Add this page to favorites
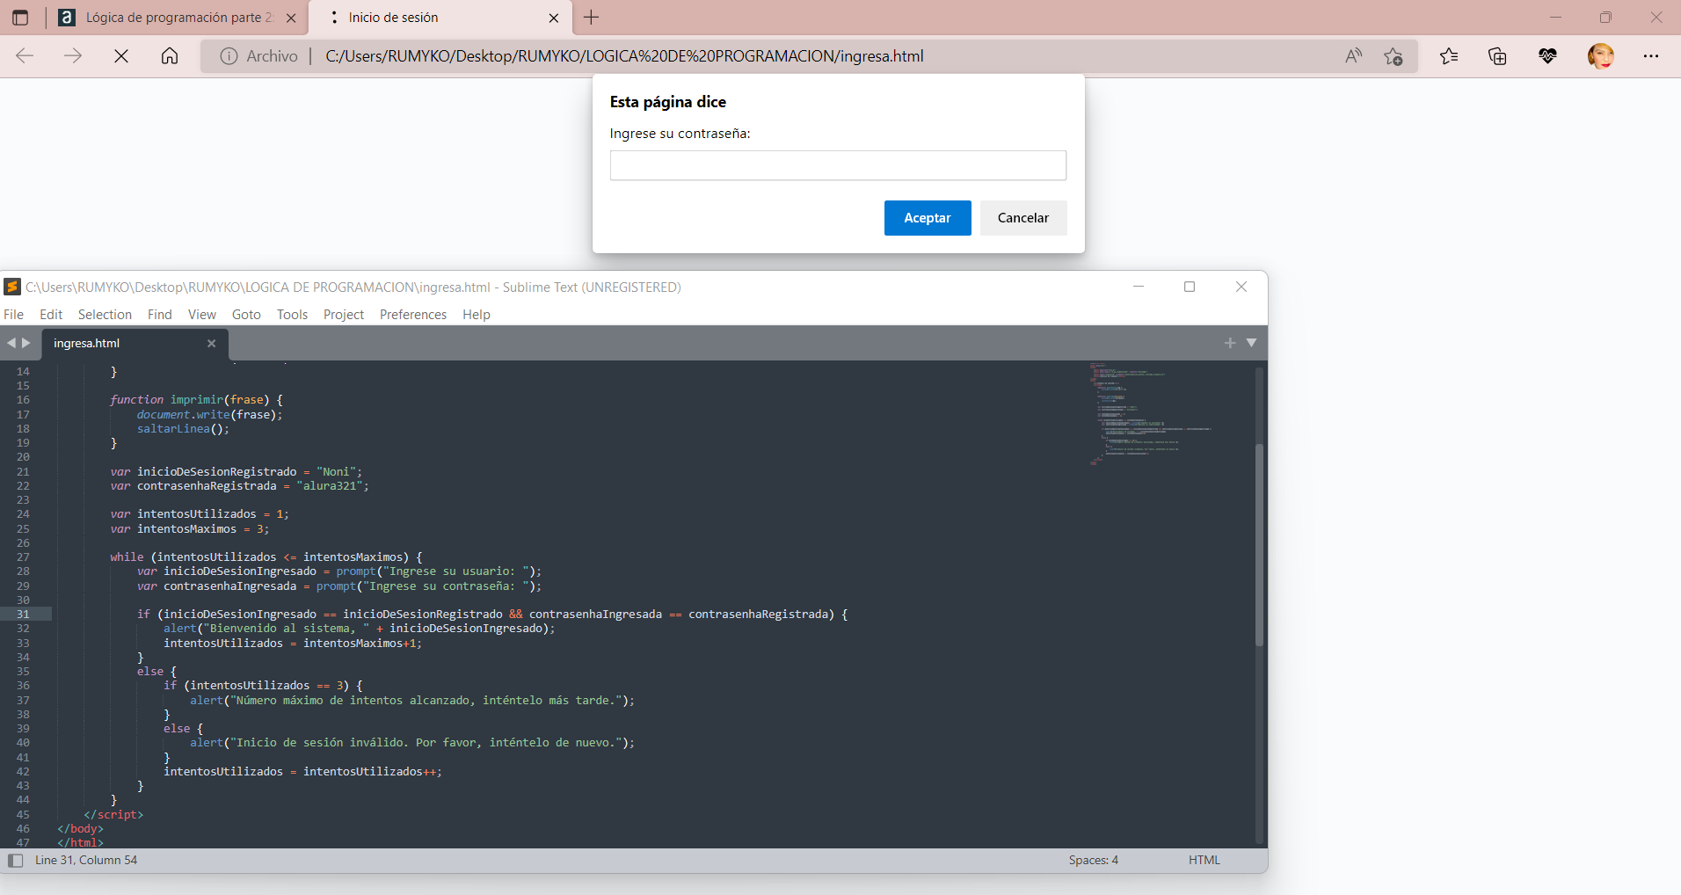 click(1394, 56)
